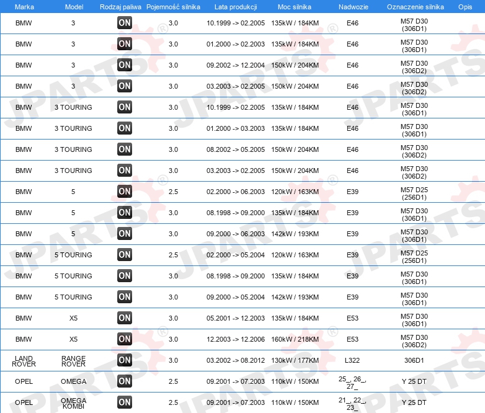Select RANGE ROVER model cell
The width and height of the screenshot is (485, 413).
(73, 361)
